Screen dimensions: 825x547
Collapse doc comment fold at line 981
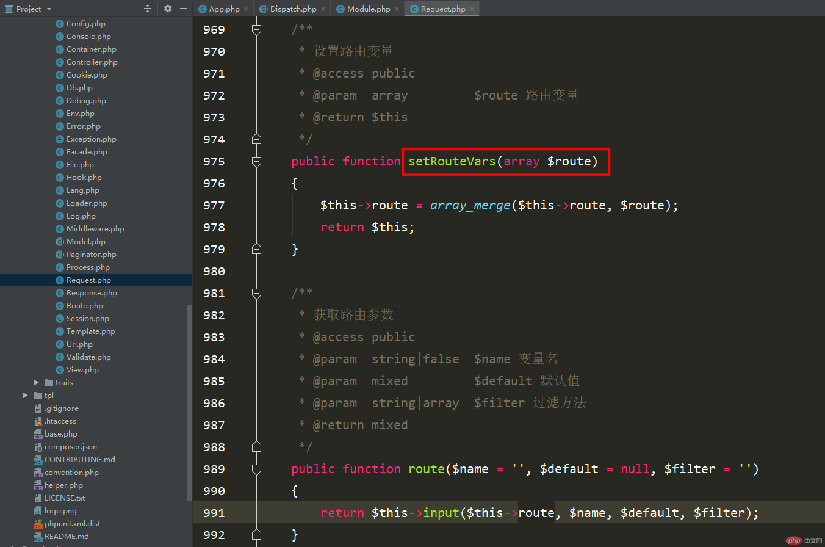tap(256, 293)
